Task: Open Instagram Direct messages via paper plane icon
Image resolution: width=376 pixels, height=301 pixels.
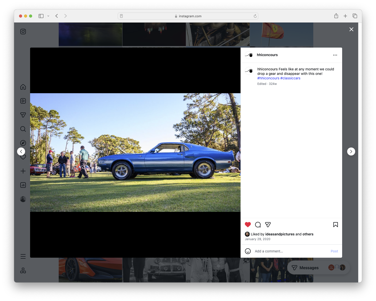Action: [x=23, y=115]
